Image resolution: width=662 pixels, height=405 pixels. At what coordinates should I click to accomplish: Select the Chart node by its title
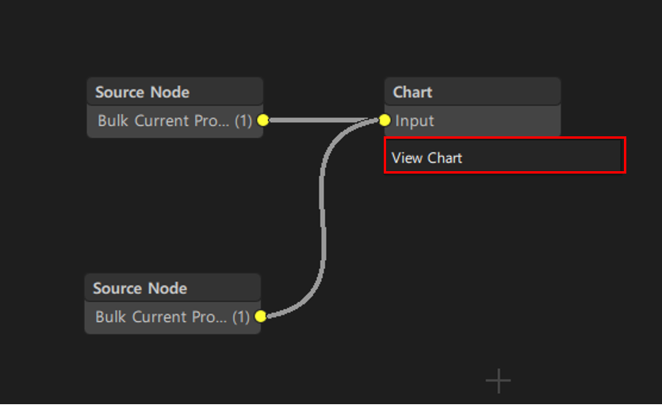[x=412, y=92]
